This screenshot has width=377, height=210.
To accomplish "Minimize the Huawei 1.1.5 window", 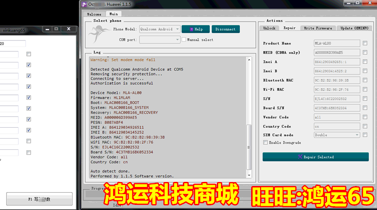I will pyautogui.click(x=348, y=3).
